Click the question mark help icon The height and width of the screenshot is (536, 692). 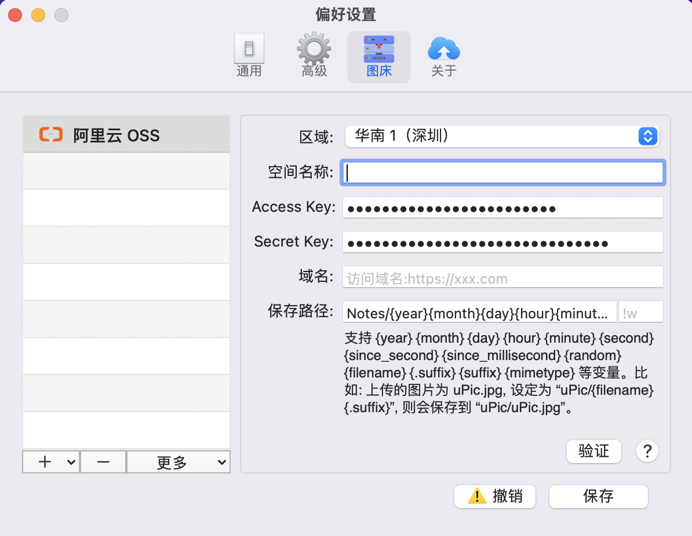point(647,451)
